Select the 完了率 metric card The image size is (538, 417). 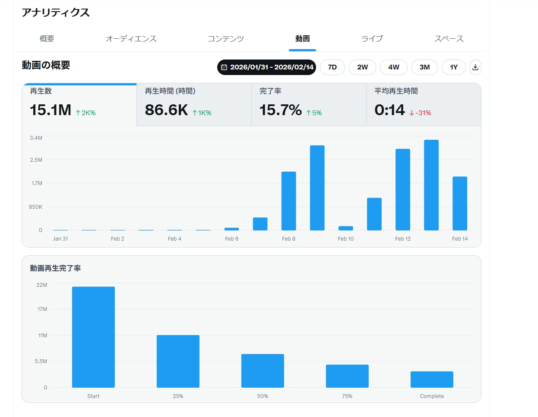click(x=309, y=104)
